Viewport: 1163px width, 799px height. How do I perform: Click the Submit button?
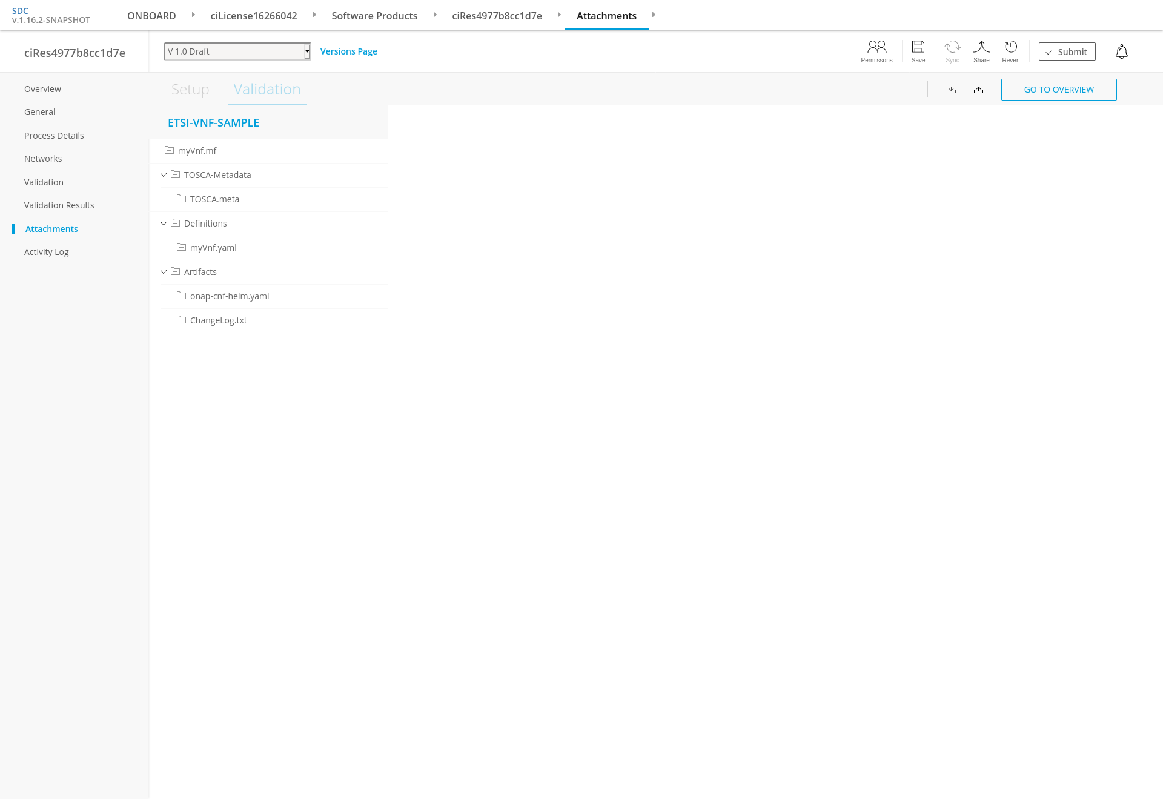[x=1067, y=52]
